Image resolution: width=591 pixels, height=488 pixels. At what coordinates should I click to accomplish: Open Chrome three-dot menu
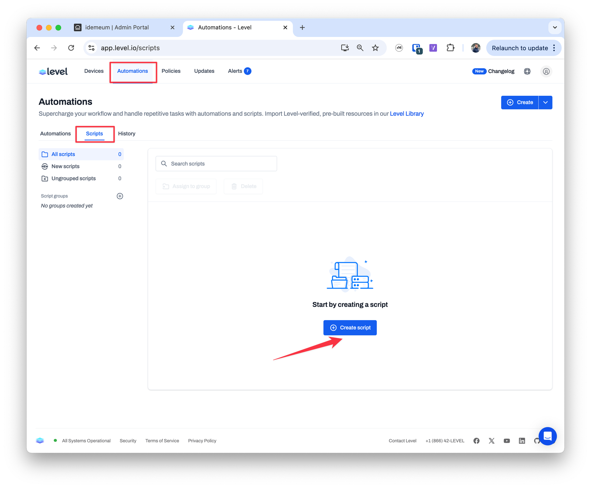[554, 48]
